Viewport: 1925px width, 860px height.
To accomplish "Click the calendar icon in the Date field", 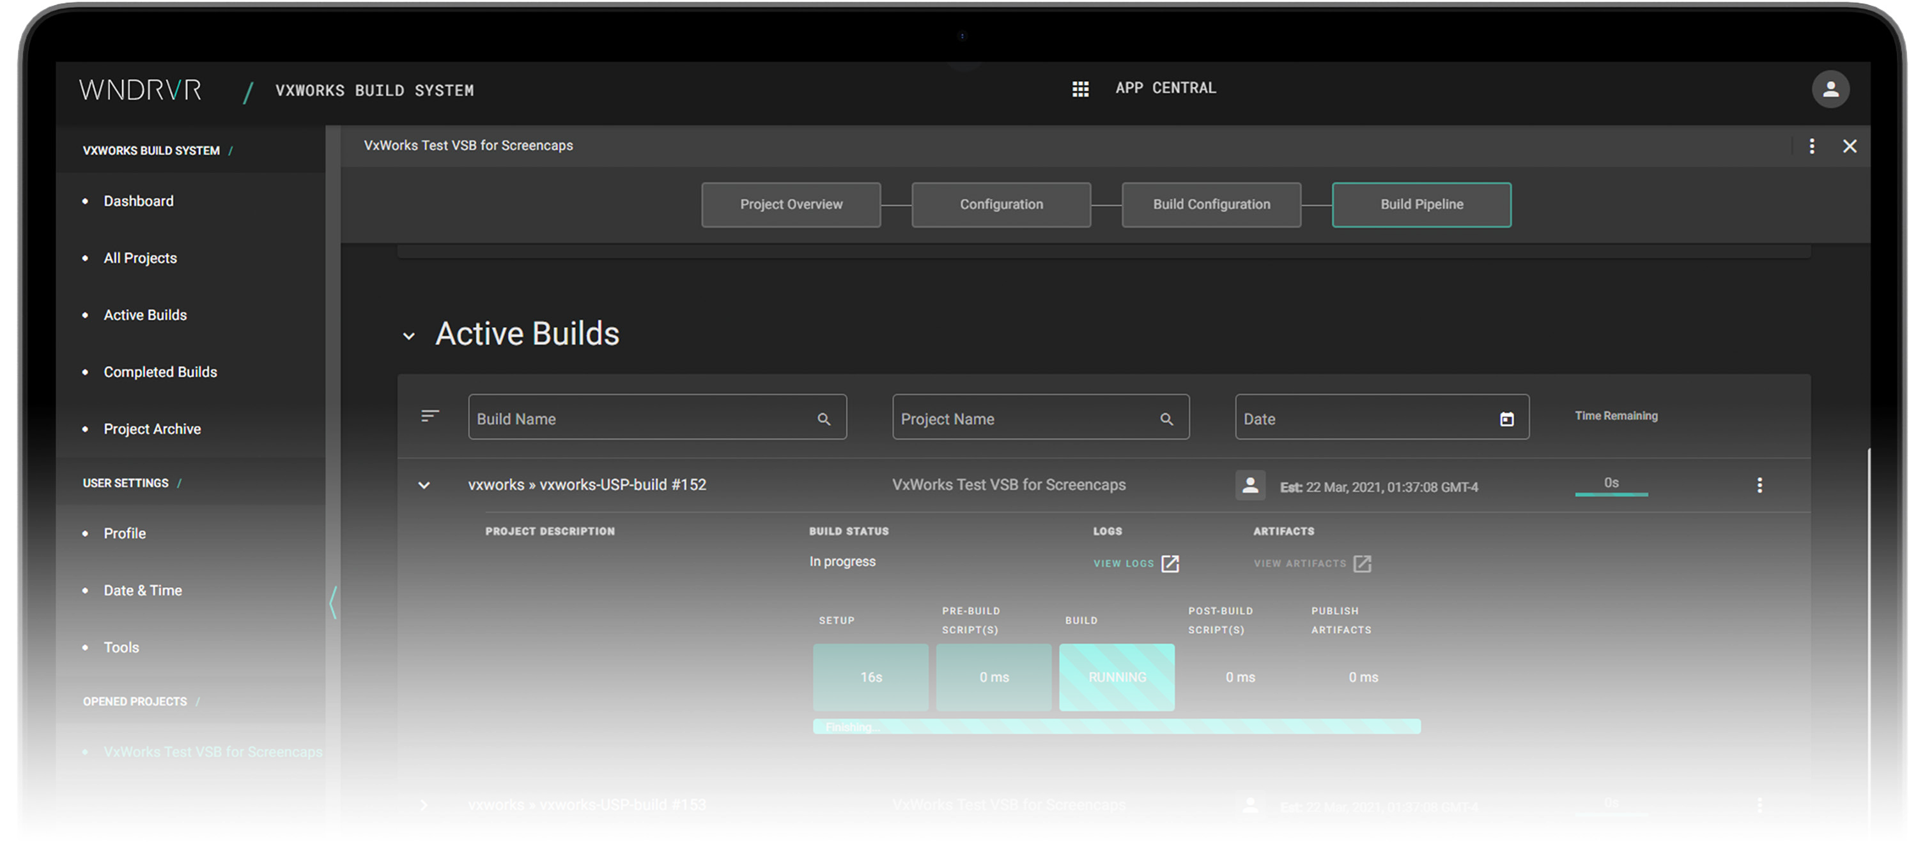I will [x=1506, y=419].
